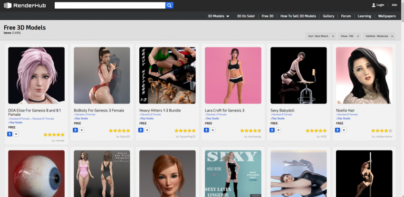Open the Gallery menu item
Image resolution: width=404 pixels, height=197 pixels.
point(328,16)
